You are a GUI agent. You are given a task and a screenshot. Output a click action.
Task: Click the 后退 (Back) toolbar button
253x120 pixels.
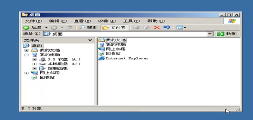click(x=32, y=28)
